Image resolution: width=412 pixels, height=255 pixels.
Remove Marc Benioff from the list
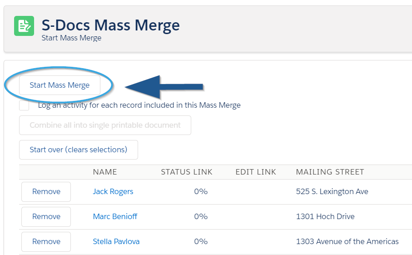coord(46,217)
